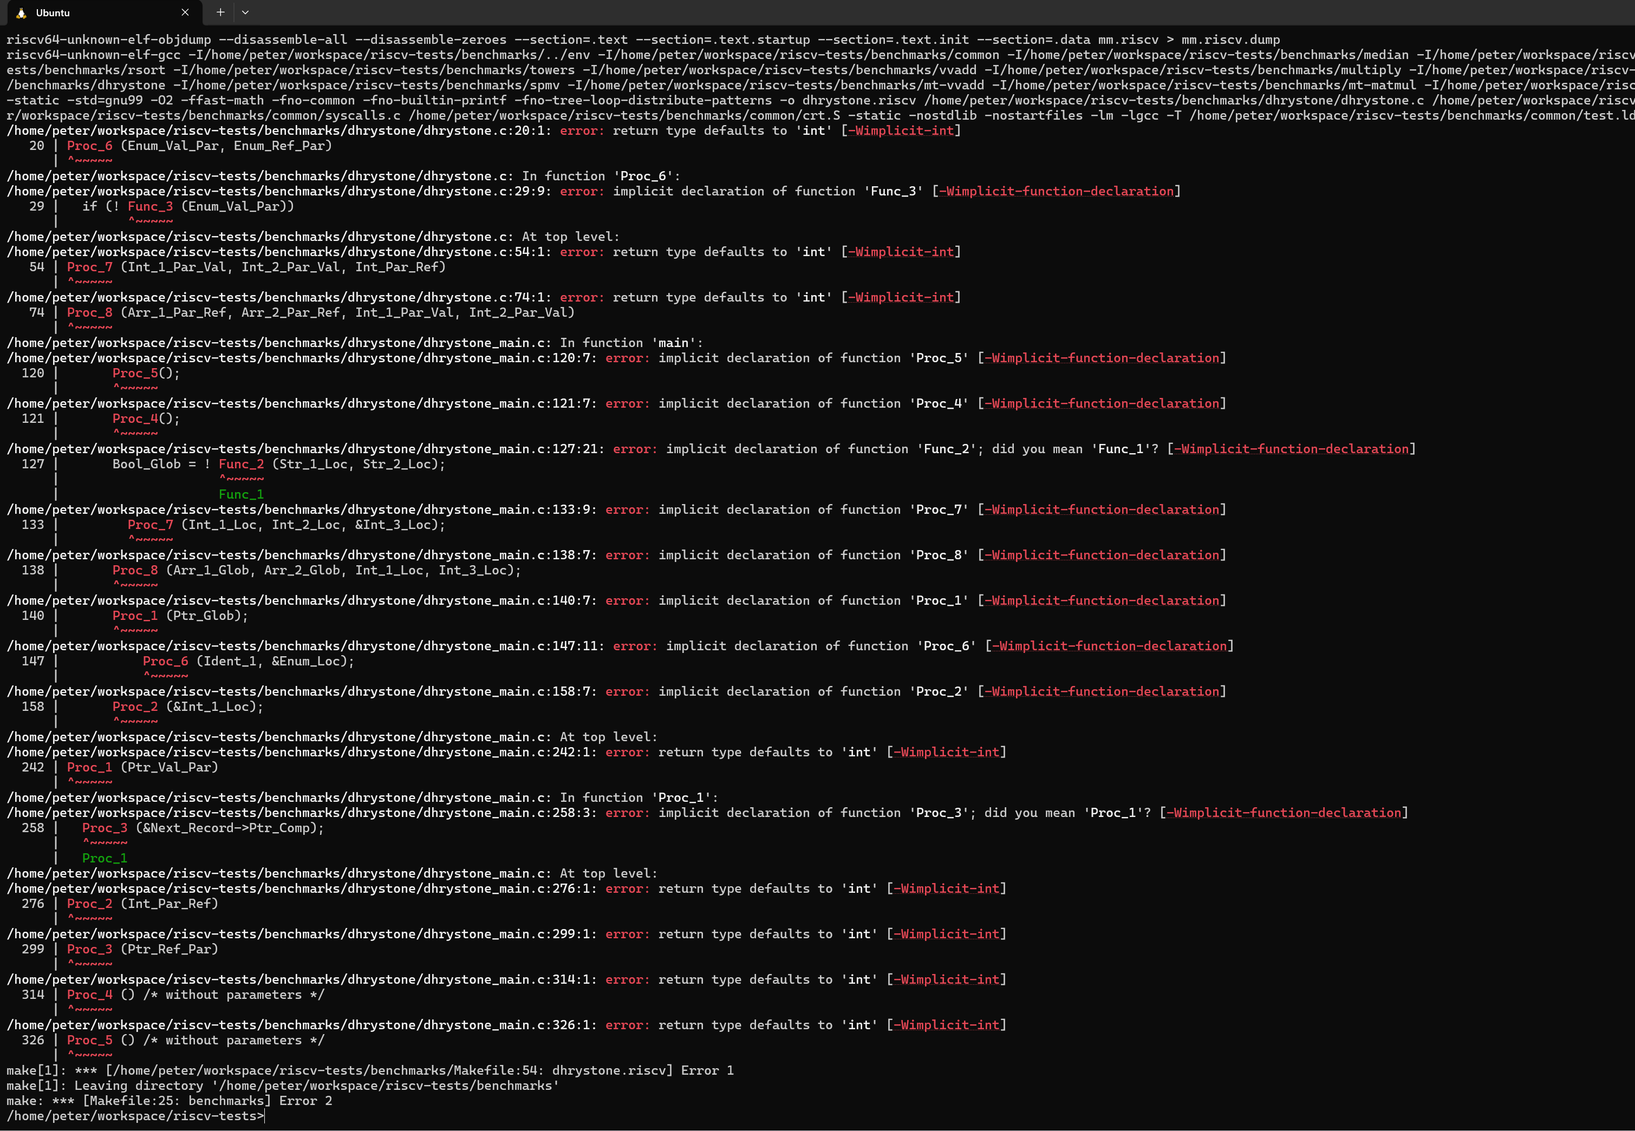The width and height of the screenshot is (1635, 1131).
Task: Click source line 127 'Bool_Glob = ! Func_2'
Action: pyautogui.click(x=234, y=464)
